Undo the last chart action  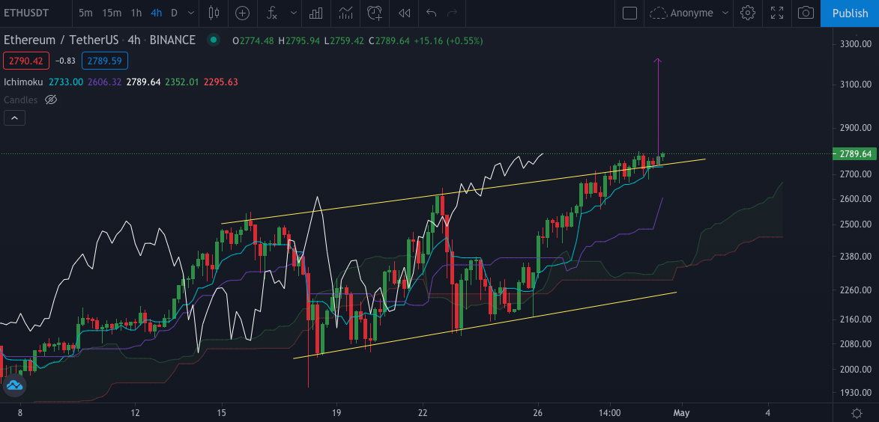[431, 13]
